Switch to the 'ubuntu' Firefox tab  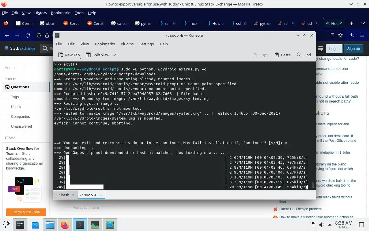(48, 23)
